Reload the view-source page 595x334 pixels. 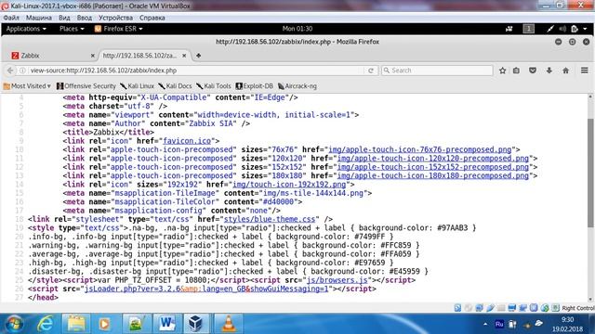pos(371,71)
